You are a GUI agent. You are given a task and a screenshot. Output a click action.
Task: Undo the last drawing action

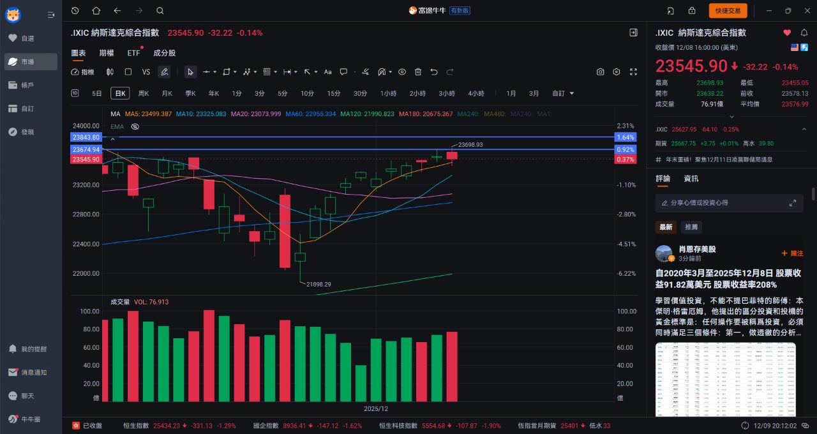click(x=434, y=72)
